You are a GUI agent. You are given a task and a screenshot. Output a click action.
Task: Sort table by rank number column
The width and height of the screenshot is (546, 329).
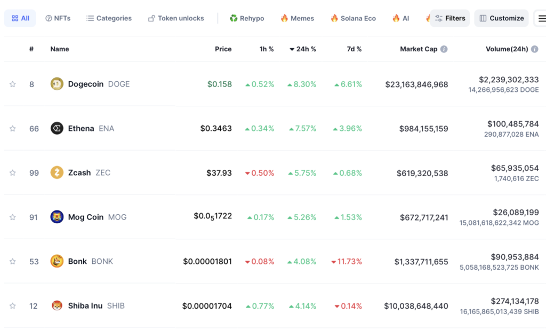click(31, 49)
